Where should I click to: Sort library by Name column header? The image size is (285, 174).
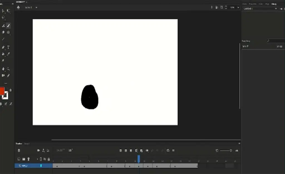(x=245, y=46)
